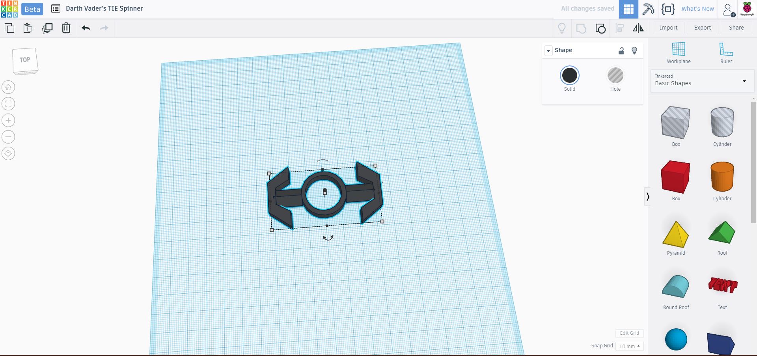Viewport: 757px width, 356px height.
Task: Pick the red Box shape
Action: point(675,177)
